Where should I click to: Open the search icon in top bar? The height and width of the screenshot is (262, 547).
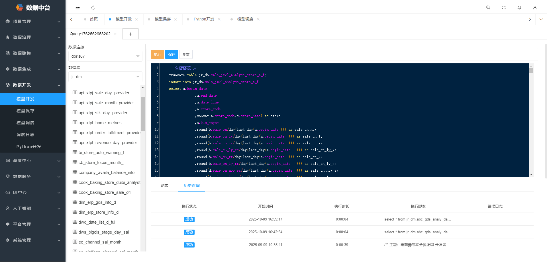pyautogui.click(x=488, y=8)
